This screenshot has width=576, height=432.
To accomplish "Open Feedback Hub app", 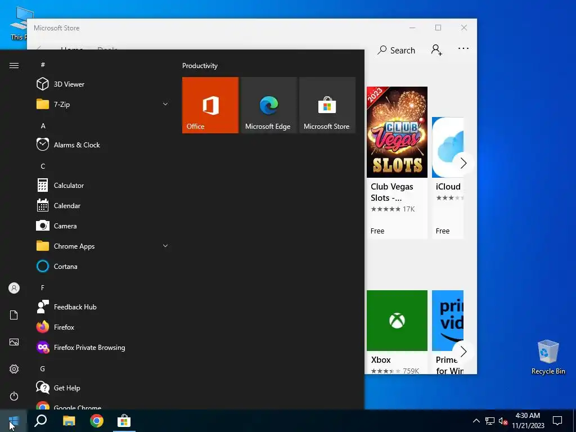I will pos(103,307).
